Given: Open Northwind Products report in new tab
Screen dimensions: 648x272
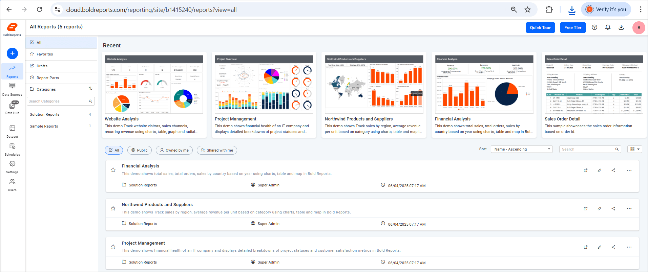Looking at the screenshot, I should 586,208.
